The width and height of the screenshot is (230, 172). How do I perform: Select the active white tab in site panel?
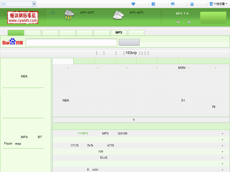(x=63, y=61)
